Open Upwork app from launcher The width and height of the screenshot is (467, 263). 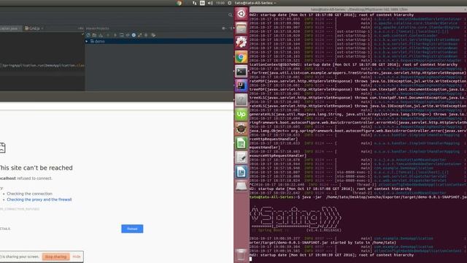pos(242,115)
